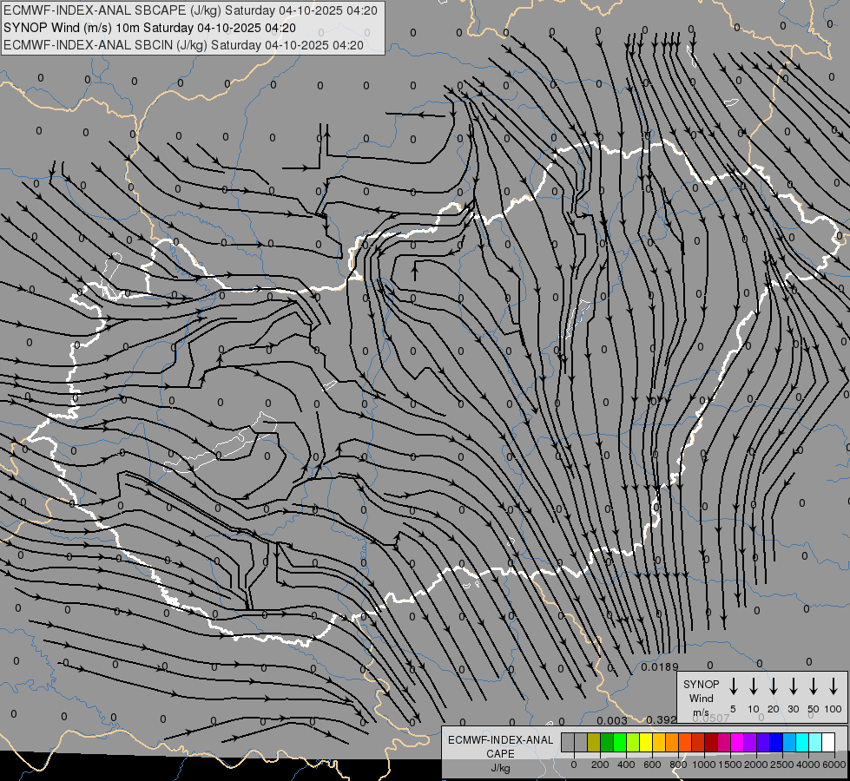Click the faded 0.0507 value
Screen dimensions: 850x781
pos(711,719)
